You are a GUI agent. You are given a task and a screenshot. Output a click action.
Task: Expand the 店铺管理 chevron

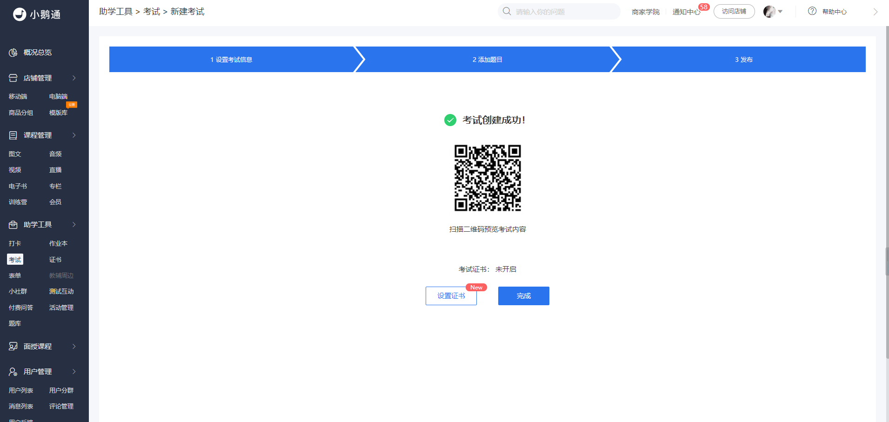point(74,78)
